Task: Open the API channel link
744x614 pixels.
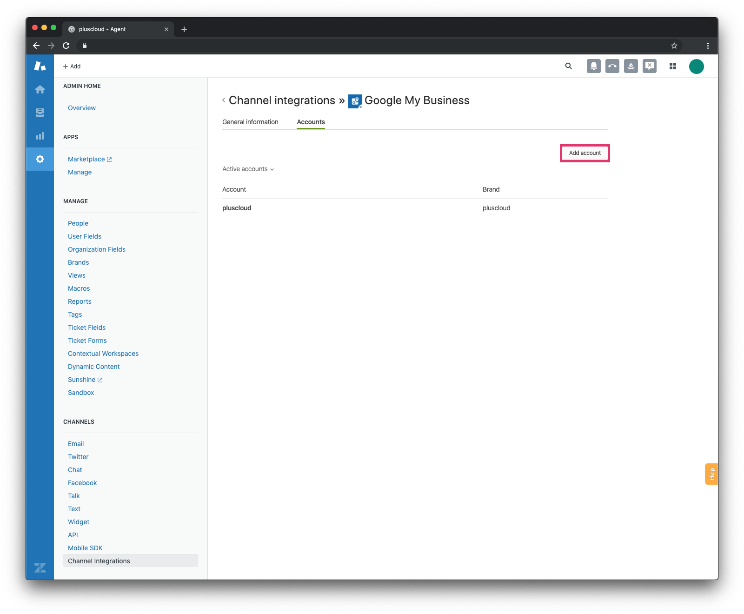Action: pos(73,535)
